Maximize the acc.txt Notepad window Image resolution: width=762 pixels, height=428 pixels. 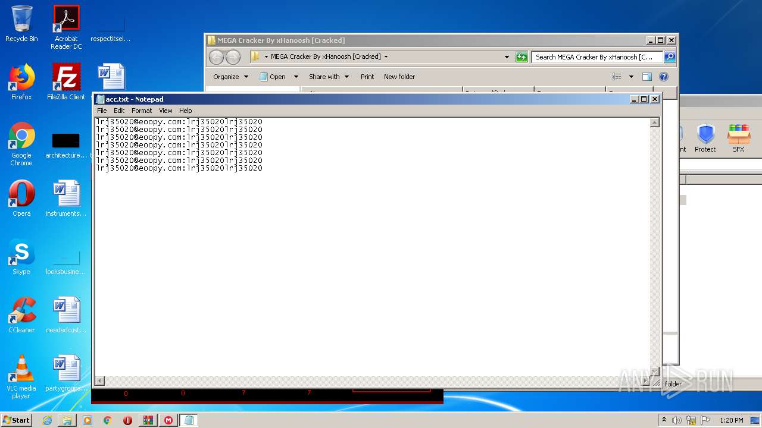(x=644, y=99)
